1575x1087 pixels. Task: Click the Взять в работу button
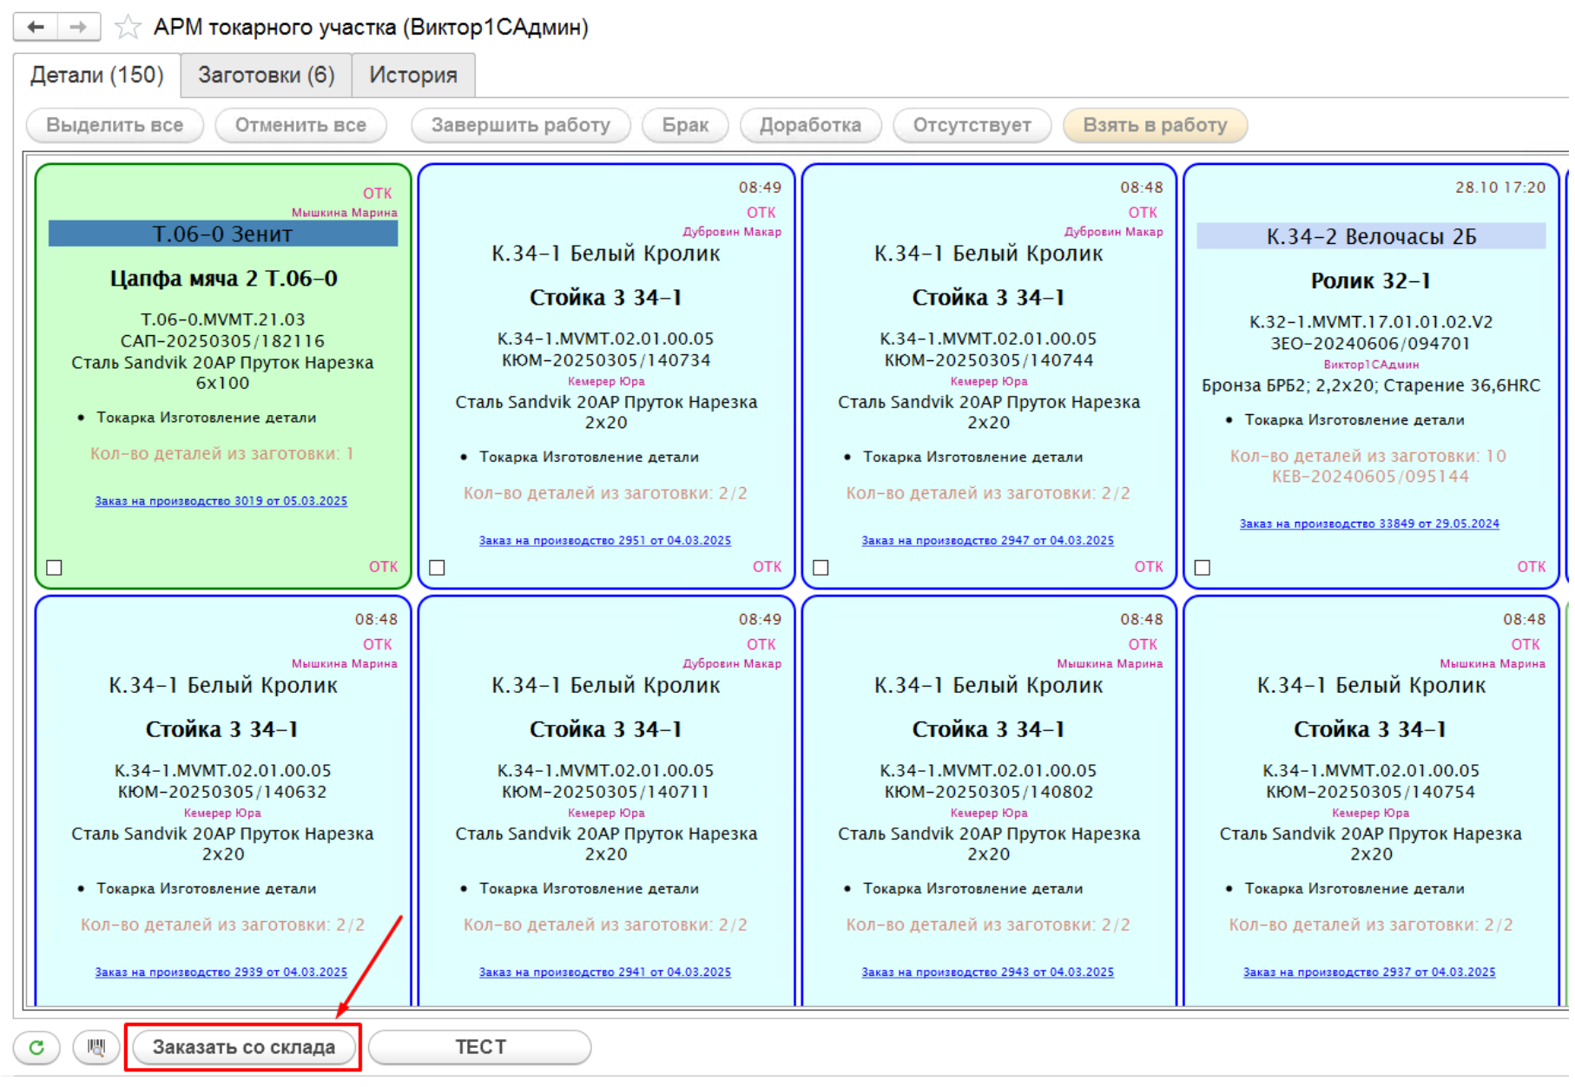[x=1154, y=125]
